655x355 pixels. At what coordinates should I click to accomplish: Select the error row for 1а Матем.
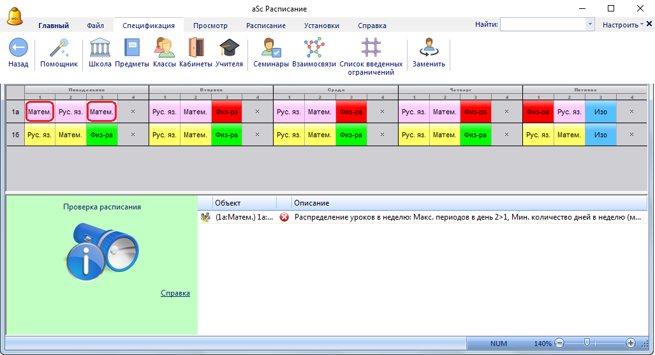421,217
